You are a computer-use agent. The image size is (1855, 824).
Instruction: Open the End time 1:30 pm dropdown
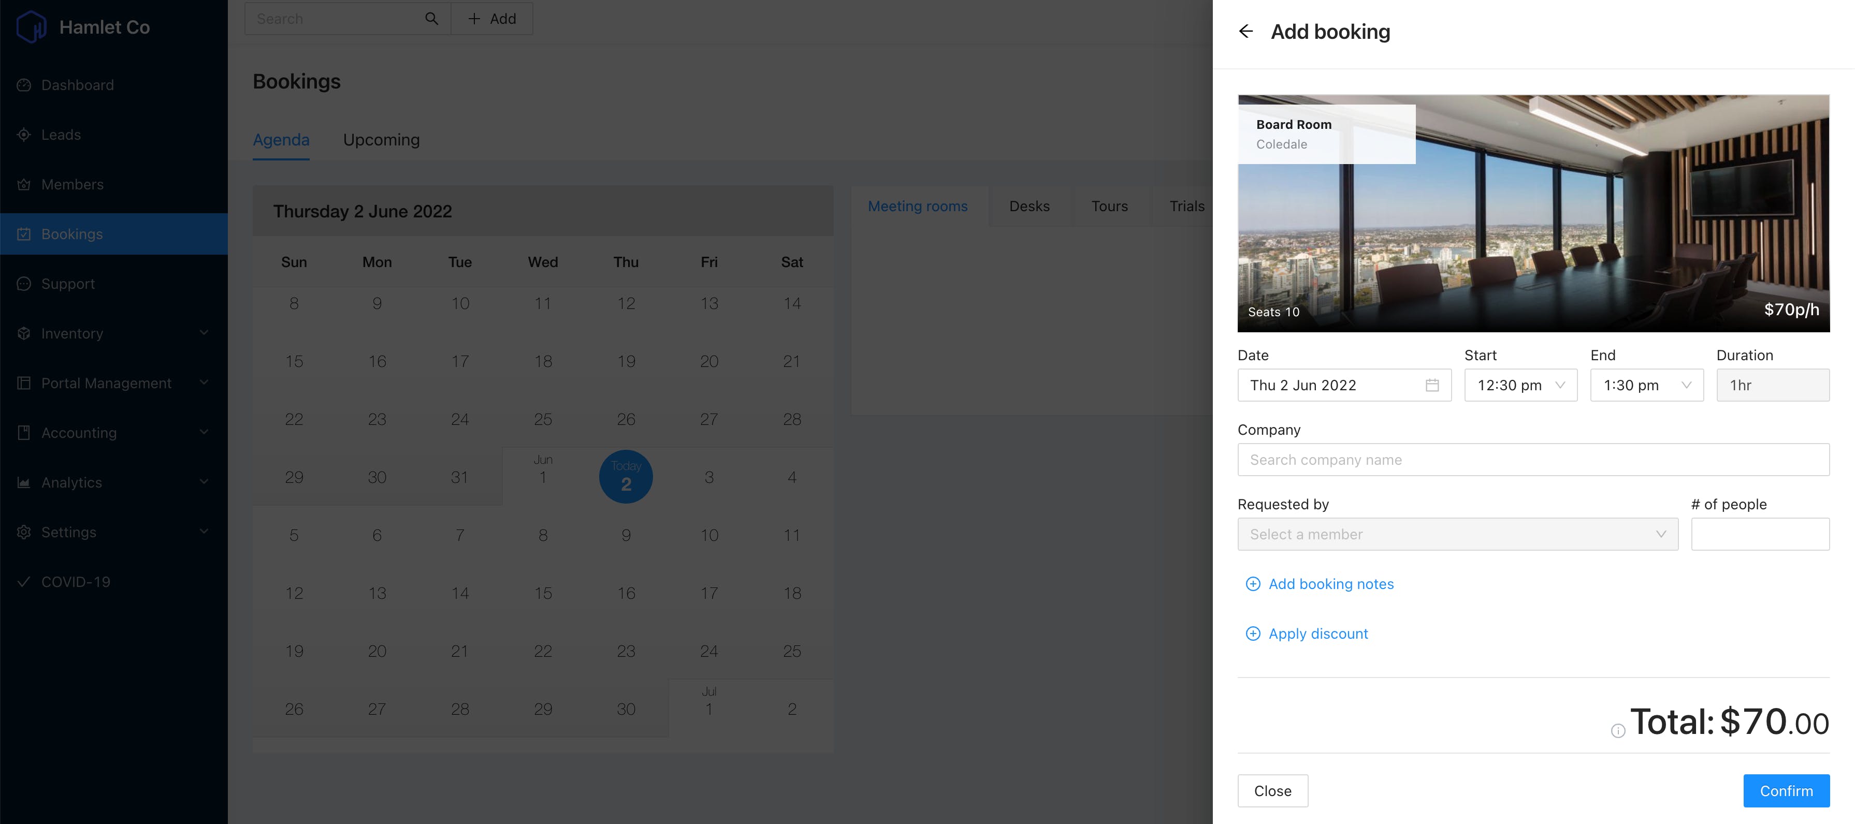[x=1646, y=385]
